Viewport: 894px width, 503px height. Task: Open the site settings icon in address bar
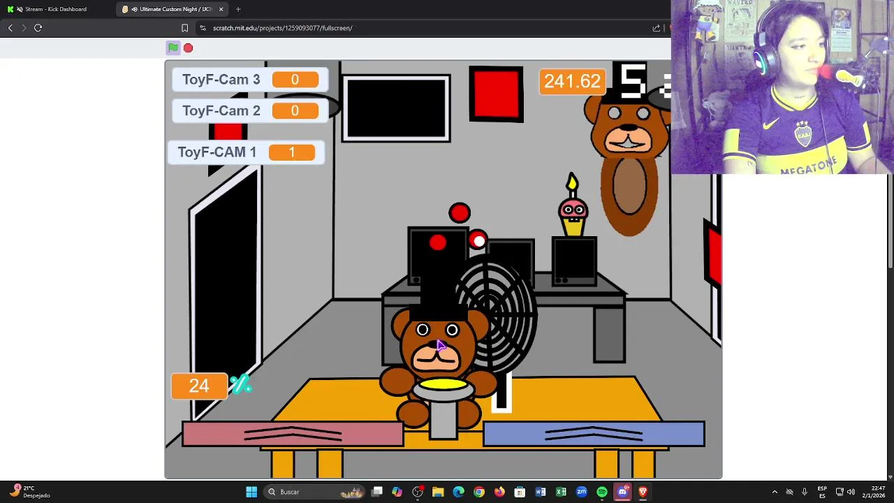(x=203, y=28)
